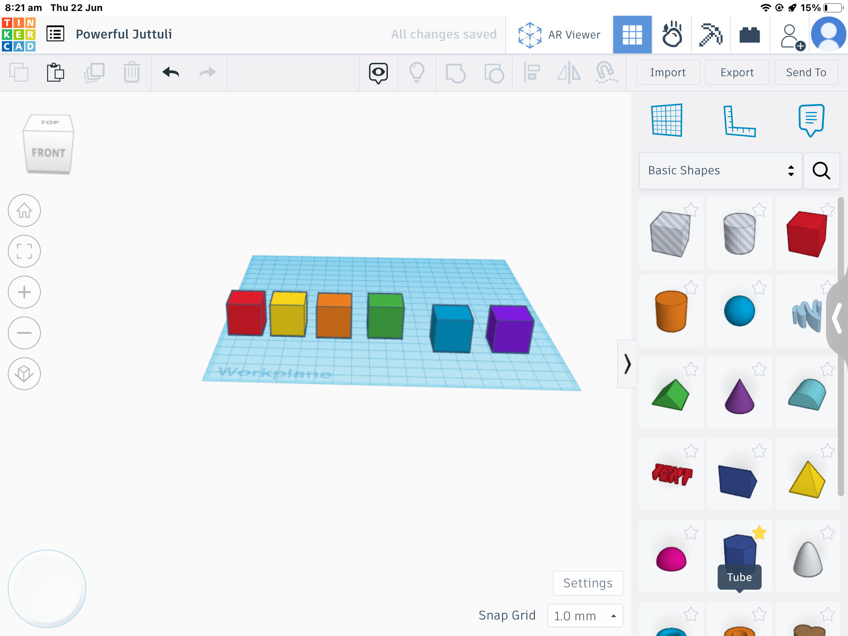
Task: Open the Notes tool icon
Action: point(811,120)
